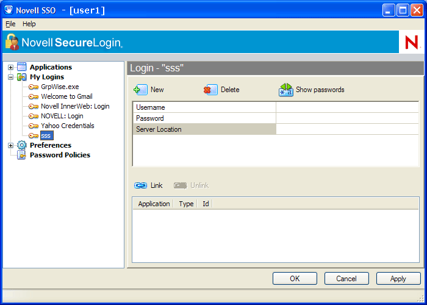Viewport: 427px width, 305px height.
Task: Click the Novell red N logo
Action: pos(411,42)
